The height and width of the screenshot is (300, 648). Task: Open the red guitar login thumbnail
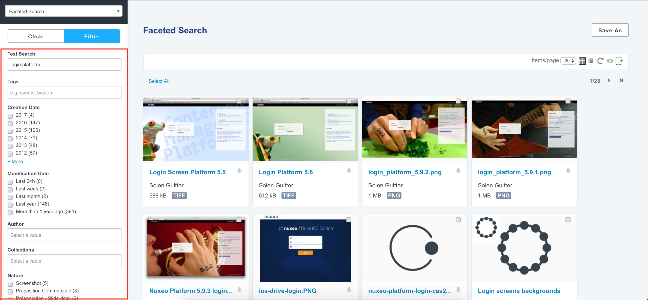coord(524,130)
